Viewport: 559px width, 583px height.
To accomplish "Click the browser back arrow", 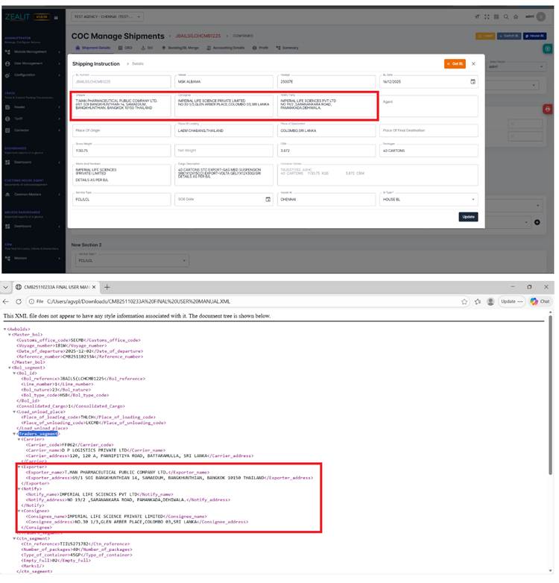I will pos(7,301).
